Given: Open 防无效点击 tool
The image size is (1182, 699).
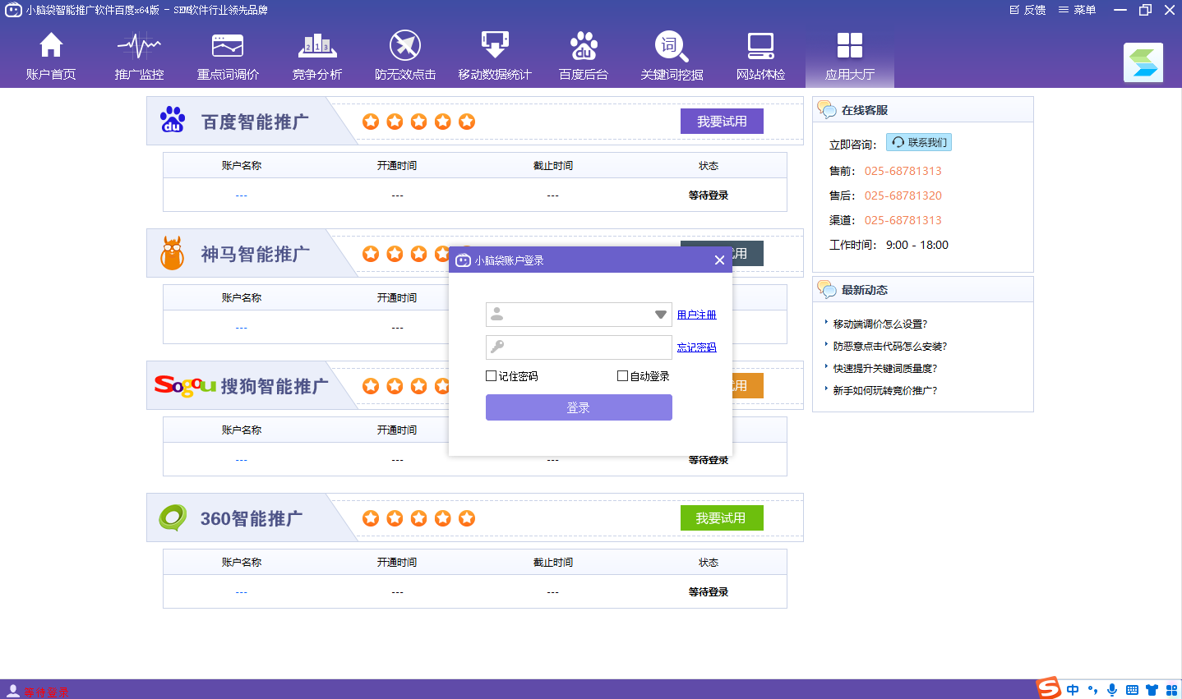Looking at the screenshot, I should coord(405,57).
